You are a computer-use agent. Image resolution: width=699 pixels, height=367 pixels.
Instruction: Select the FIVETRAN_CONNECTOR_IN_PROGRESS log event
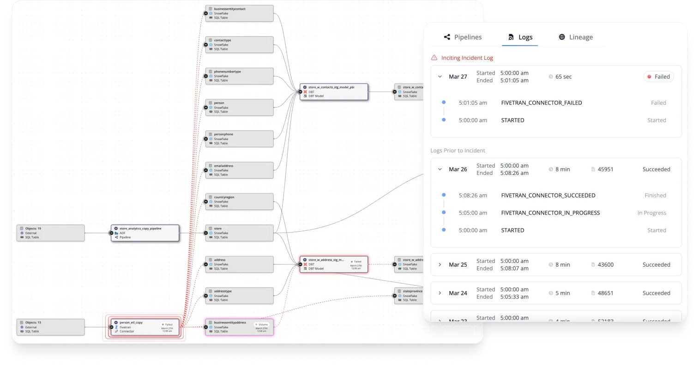[550, 213]
